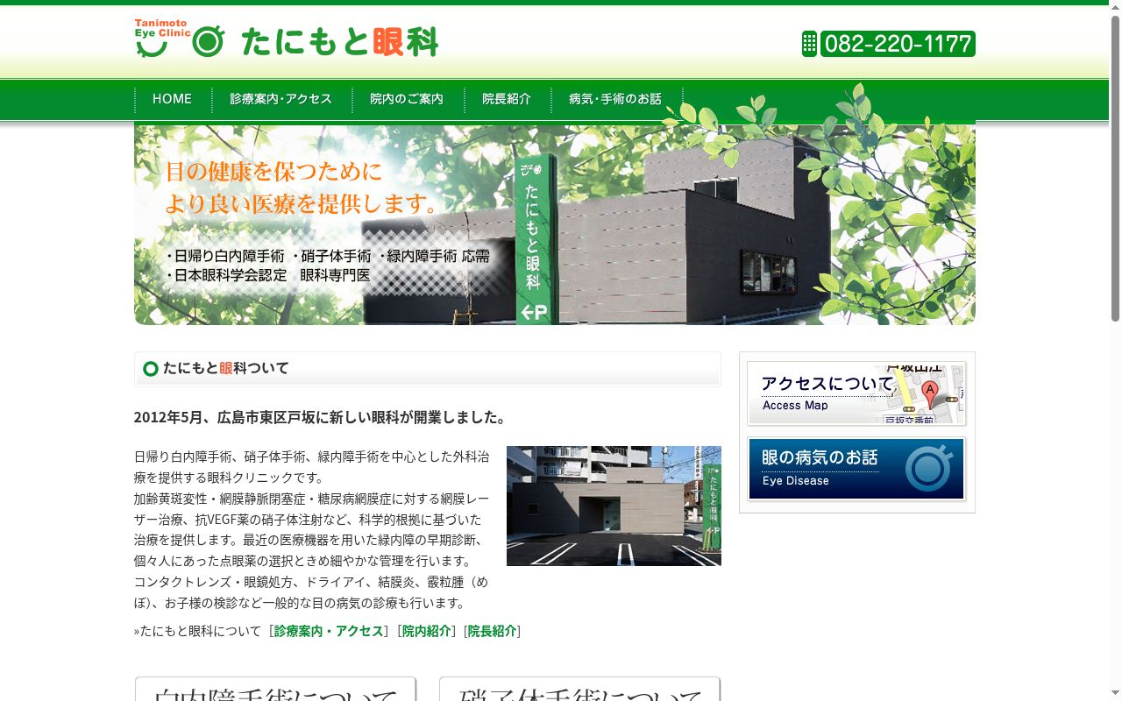1122x701 pixels.
Task: Open 院長紹介 in navigation bar
Action: click(507, 99)
